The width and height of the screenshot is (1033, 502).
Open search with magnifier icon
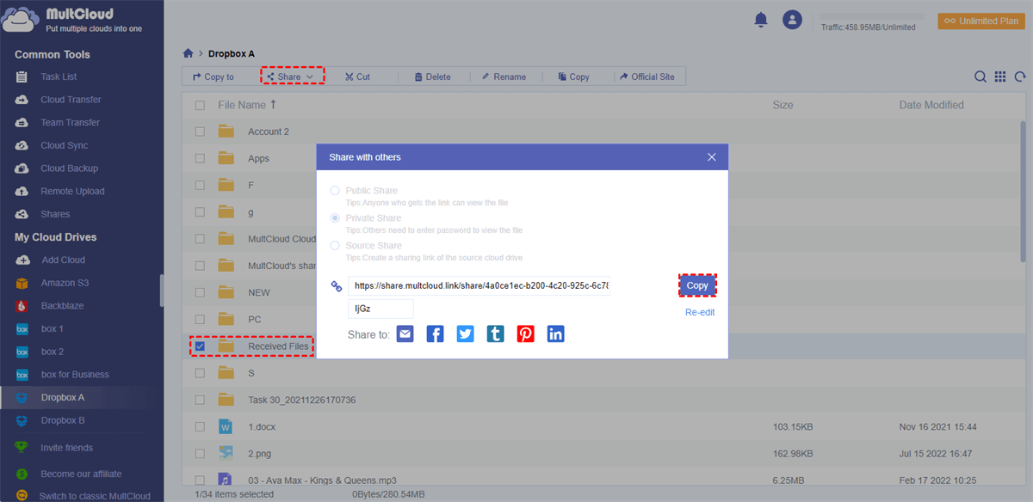click(x=980, y=77)
